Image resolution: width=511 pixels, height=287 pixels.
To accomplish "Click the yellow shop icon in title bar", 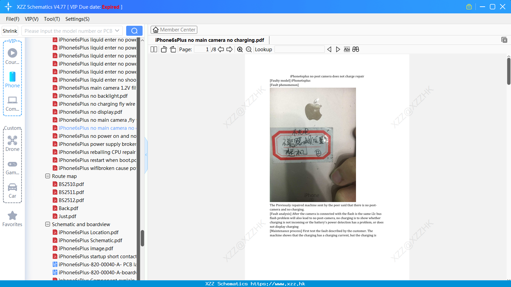I will (469, 7).
